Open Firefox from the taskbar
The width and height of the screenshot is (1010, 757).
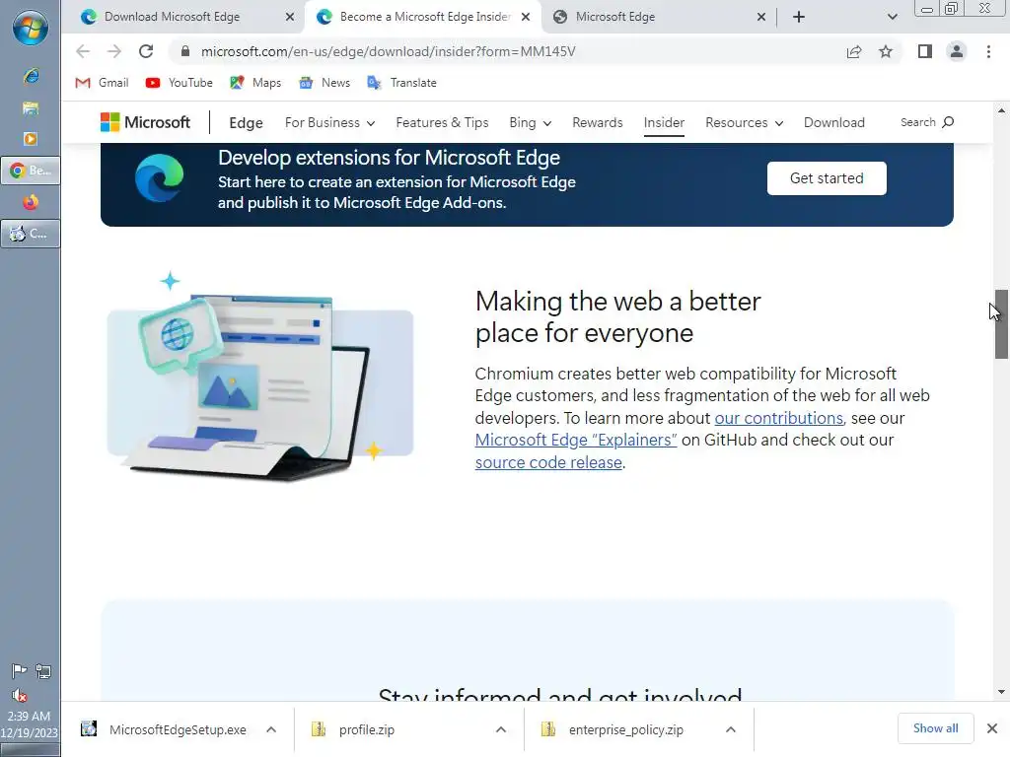(x=31, y=202)
